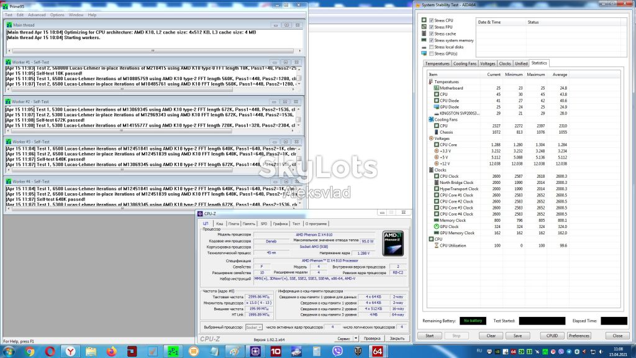Click the Memory Clock row icon
The image size is (636, 358).
(x=437, y=221)
